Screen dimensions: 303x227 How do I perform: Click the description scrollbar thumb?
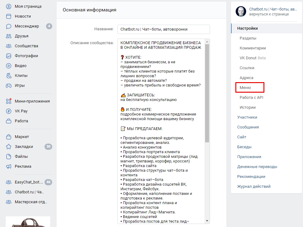pyautogui.click(x=207, y=93)
